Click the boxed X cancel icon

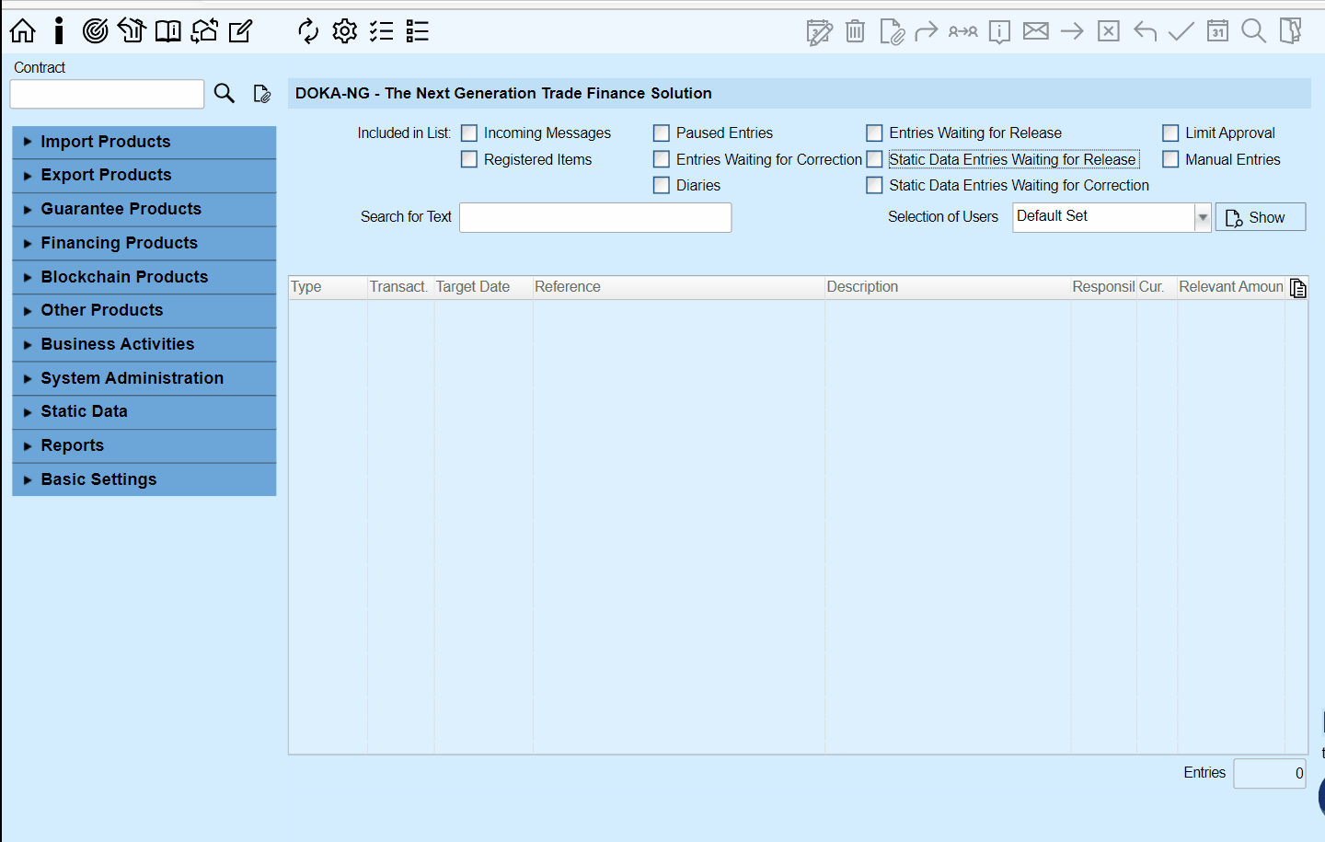coord(1109,31)
